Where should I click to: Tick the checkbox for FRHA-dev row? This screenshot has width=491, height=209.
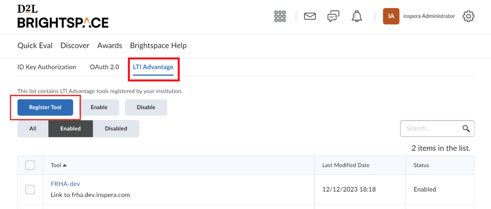tap(30, 189)
